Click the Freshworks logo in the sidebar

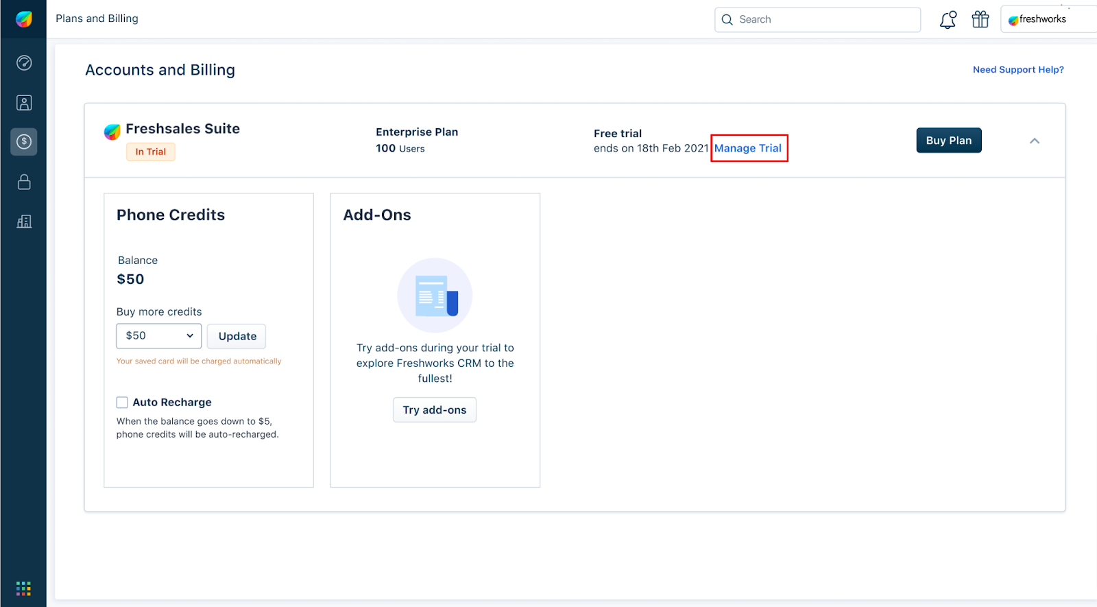[24, 19]
